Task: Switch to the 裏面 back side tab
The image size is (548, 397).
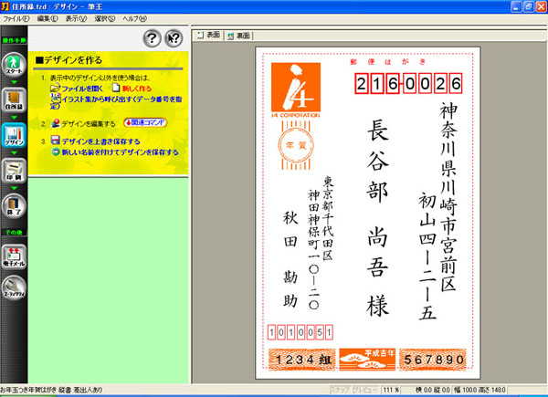Action: pos(239,35)
